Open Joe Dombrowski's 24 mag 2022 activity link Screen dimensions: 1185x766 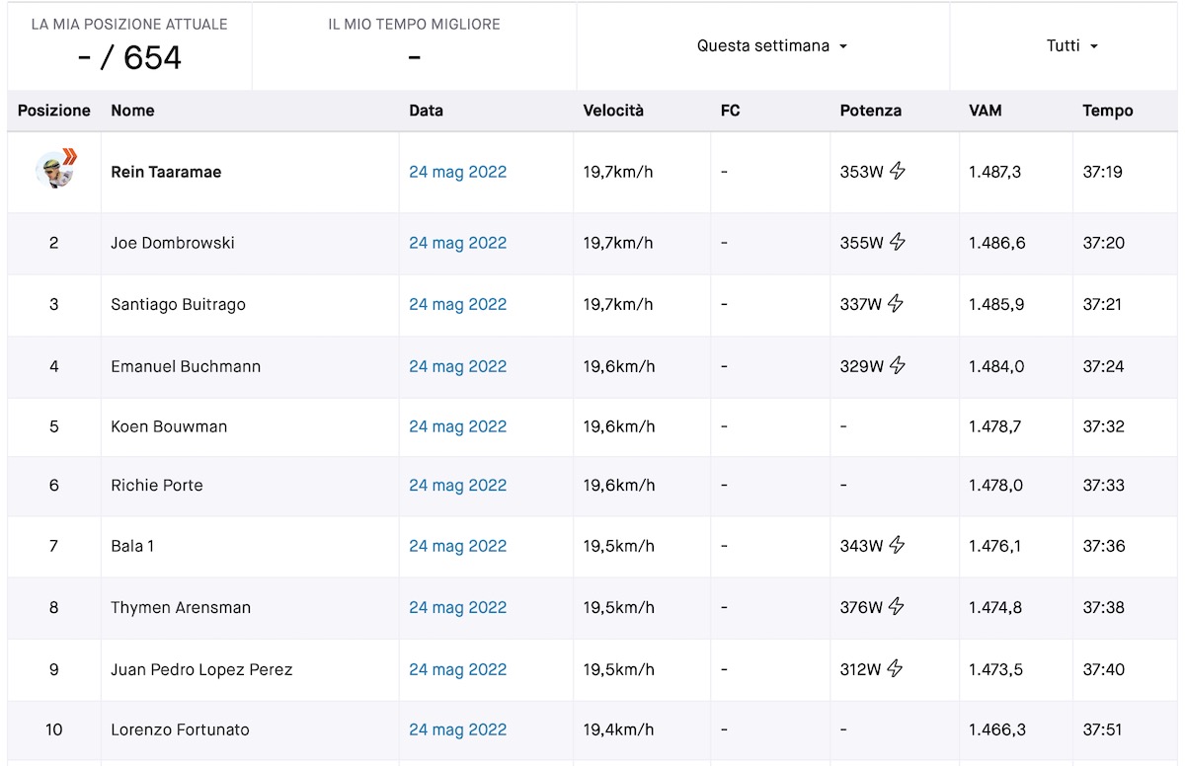(457, 243)
